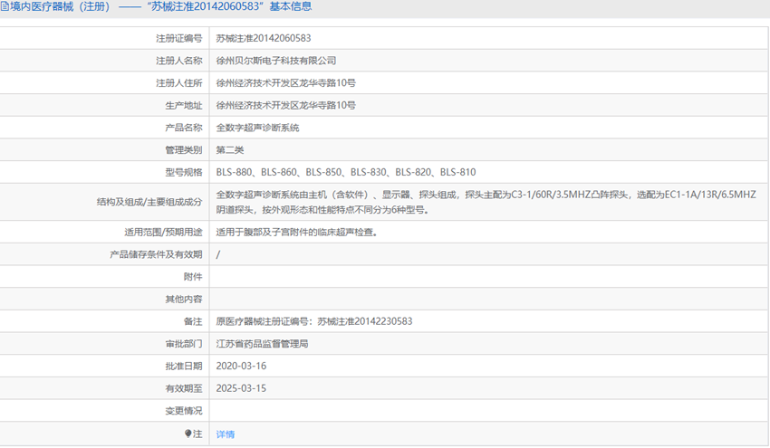Click the 产品名称 label

[x=184, y=128]
